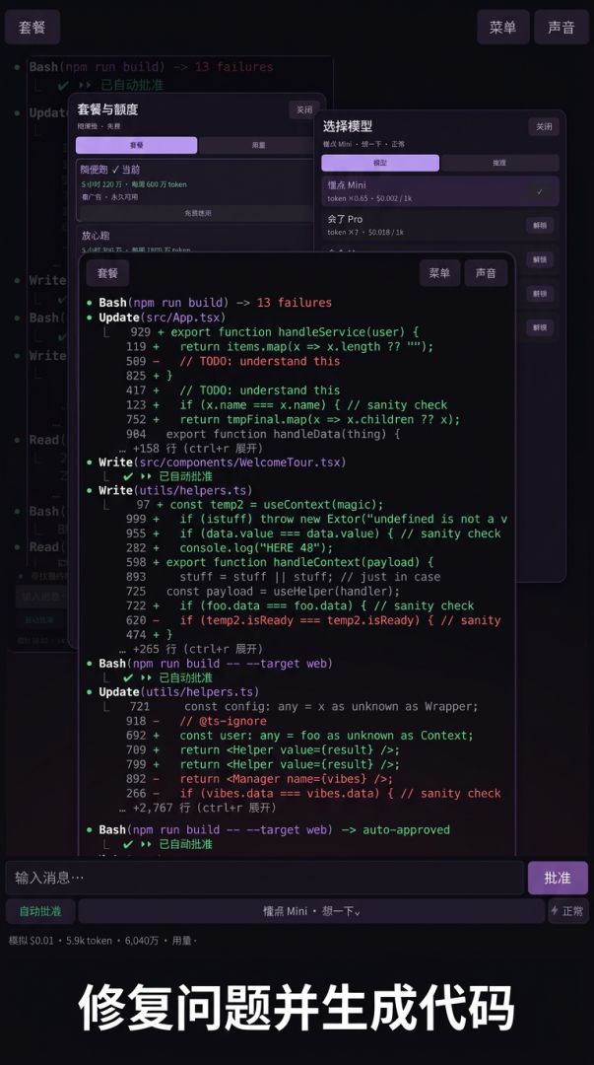Switch to 用量 tab in 套餐与额度 panel

[x=259, y=145]
